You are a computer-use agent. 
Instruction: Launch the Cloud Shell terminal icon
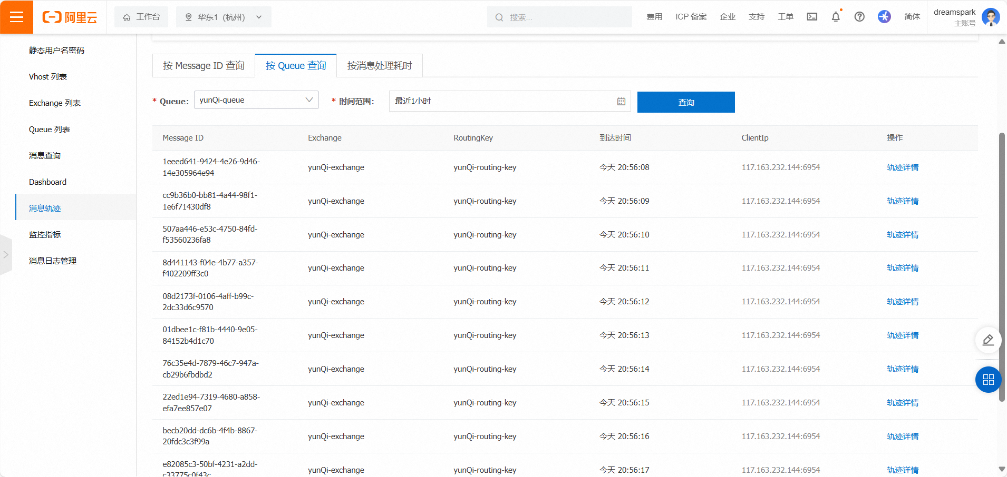point(812,17)
